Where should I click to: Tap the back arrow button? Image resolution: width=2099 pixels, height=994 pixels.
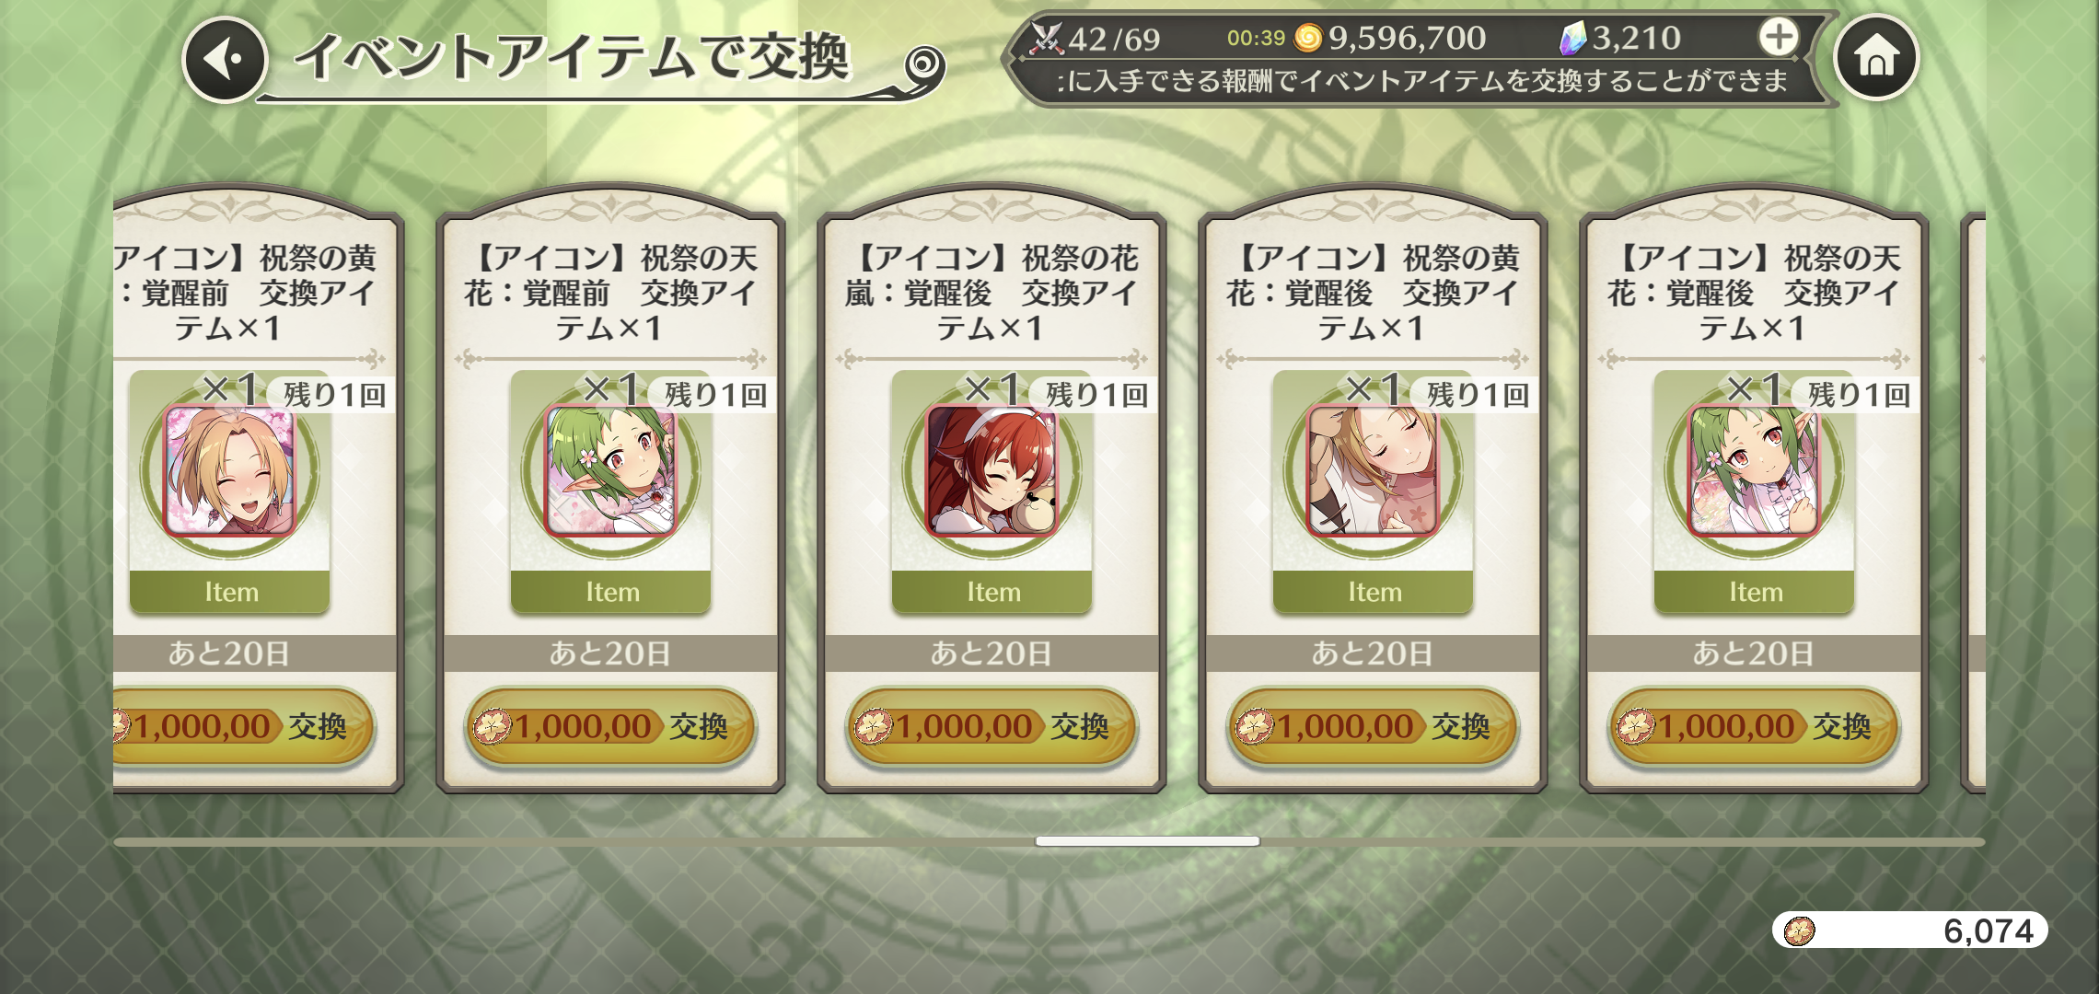[x=225, y=60]
